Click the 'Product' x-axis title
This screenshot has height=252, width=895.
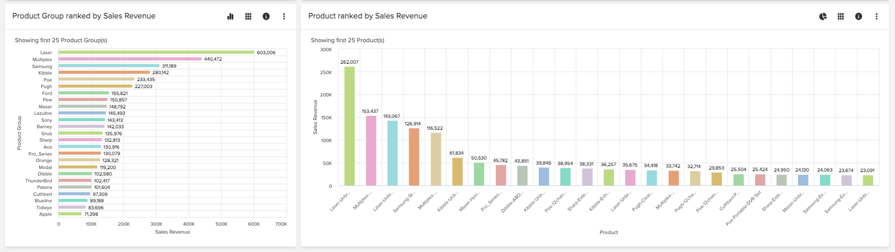[608, 232]
